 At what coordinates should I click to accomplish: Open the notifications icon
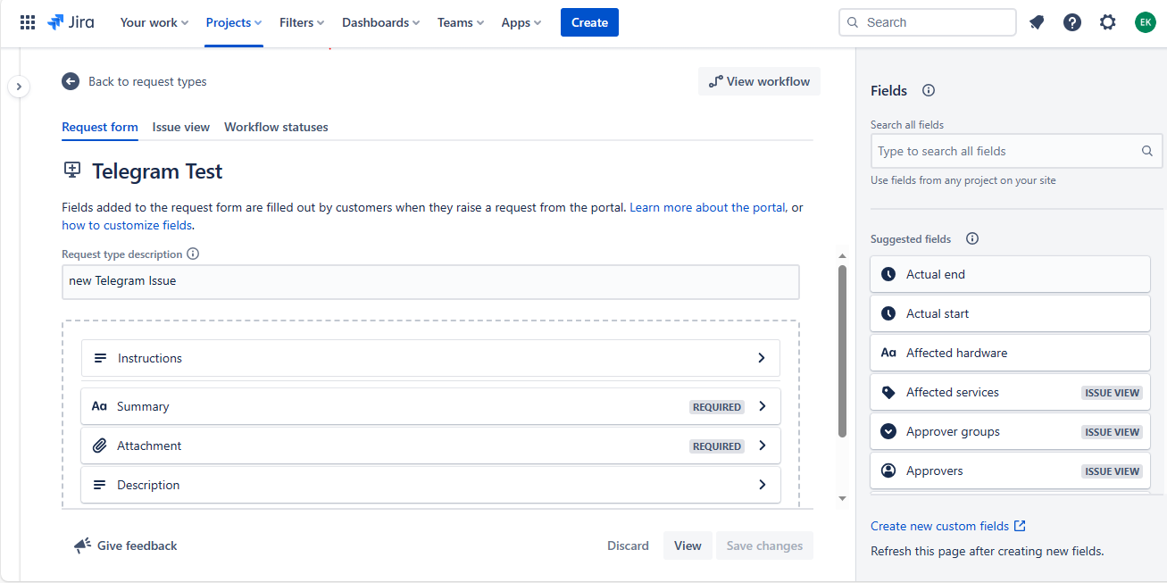click(1037, 22)
